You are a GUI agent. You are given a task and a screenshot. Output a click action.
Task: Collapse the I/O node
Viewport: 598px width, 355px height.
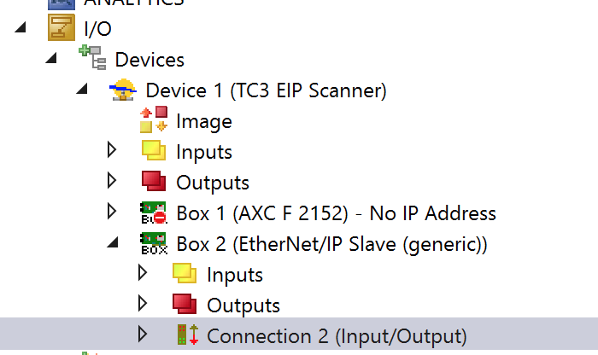point(21,27)
